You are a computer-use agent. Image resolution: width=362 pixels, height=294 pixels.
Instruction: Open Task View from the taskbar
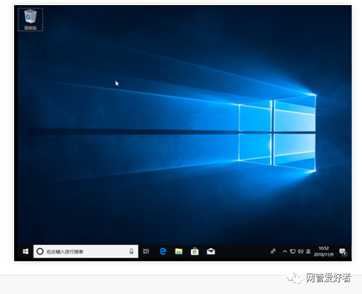pos(146,252)
